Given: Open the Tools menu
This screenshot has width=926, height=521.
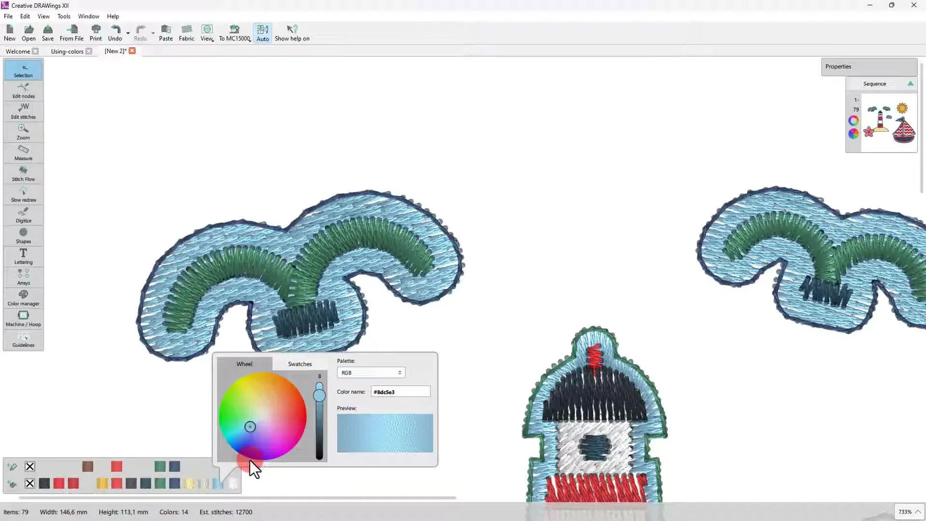Looking at the screenshot, I should (63, 16).
